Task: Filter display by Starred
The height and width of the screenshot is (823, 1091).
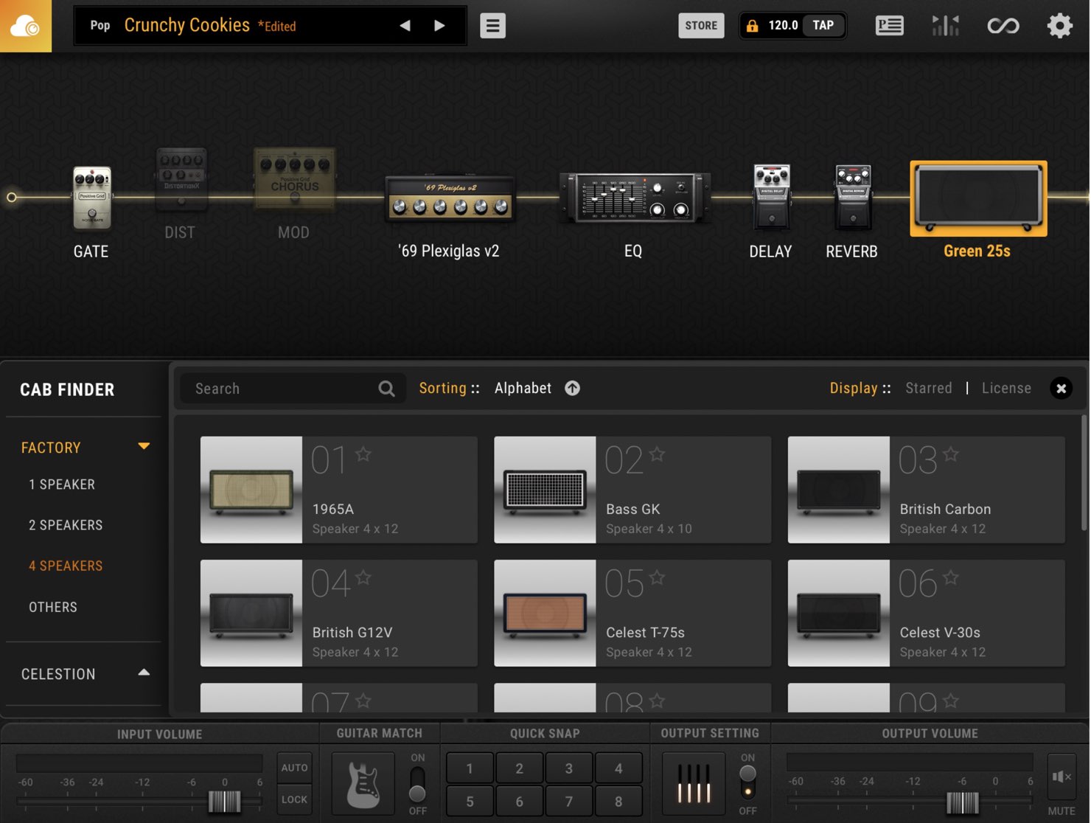Action: click(928, 388)
